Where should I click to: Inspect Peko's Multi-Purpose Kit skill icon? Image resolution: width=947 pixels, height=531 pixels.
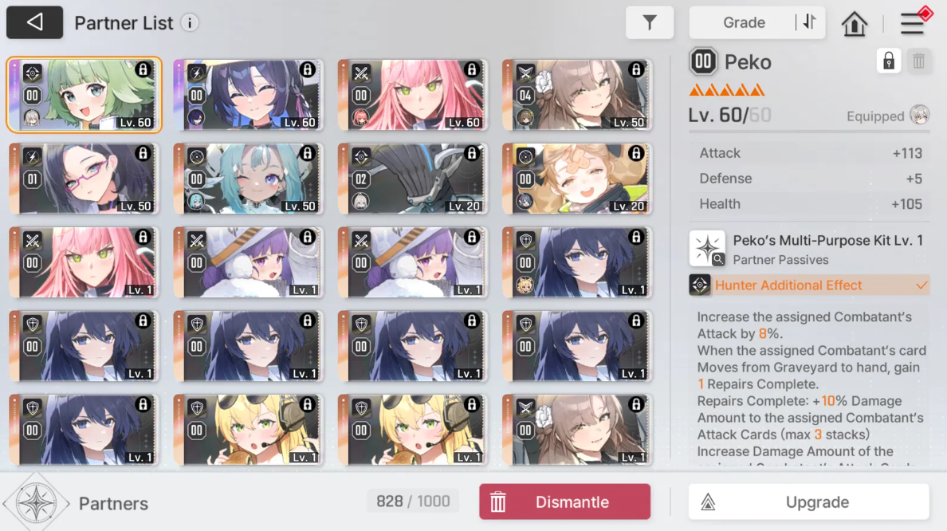(707, 248)
